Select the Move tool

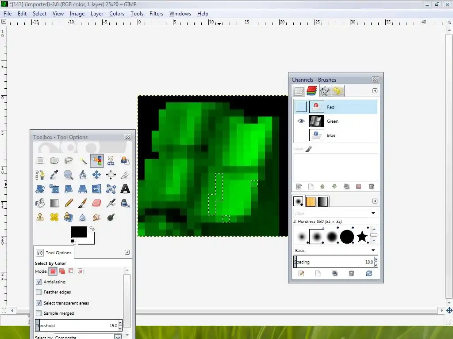tap(97, 175)
